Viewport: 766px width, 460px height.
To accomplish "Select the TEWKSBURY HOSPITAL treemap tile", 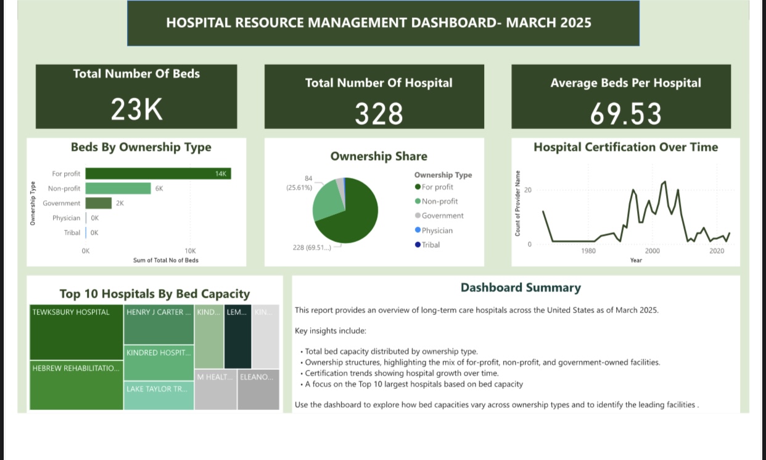I will tap(76, 332).
